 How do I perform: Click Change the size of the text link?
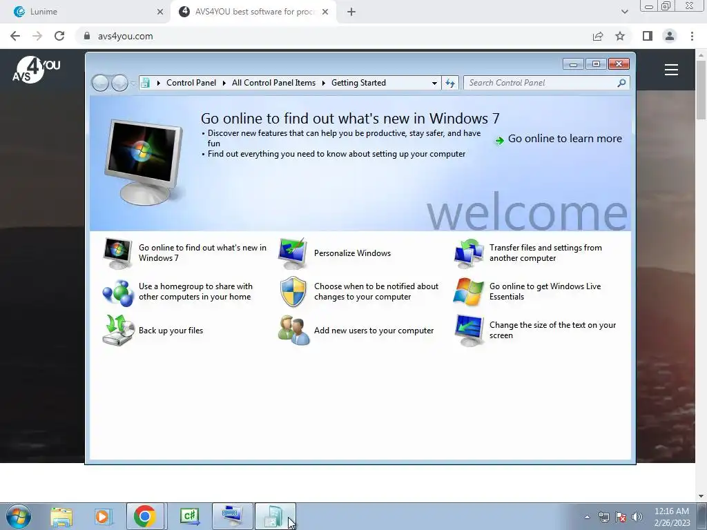point(552,331)
